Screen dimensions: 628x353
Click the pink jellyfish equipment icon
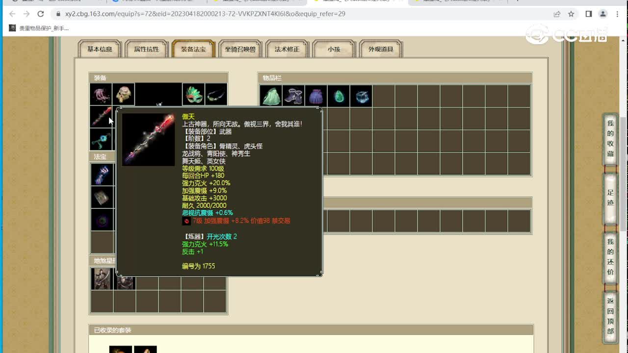coord(101,94)
